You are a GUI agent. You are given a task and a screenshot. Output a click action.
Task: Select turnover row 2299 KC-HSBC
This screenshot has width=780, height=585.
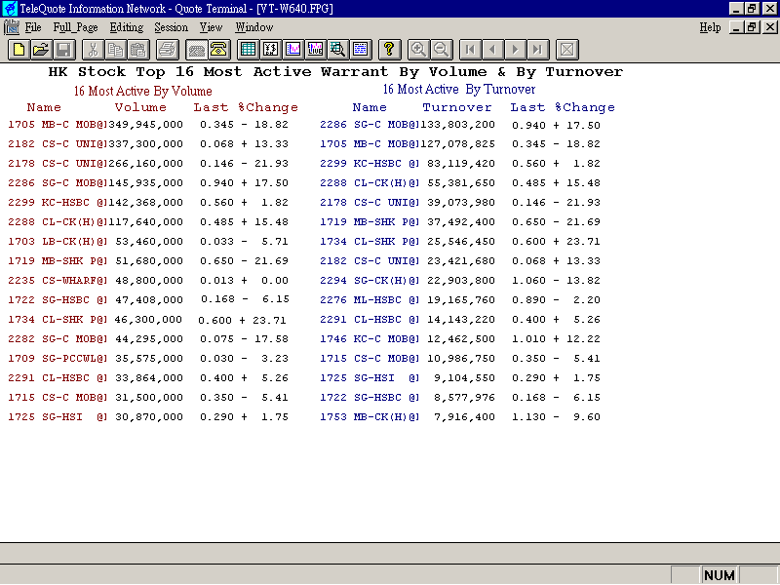[x=460, y=163]
